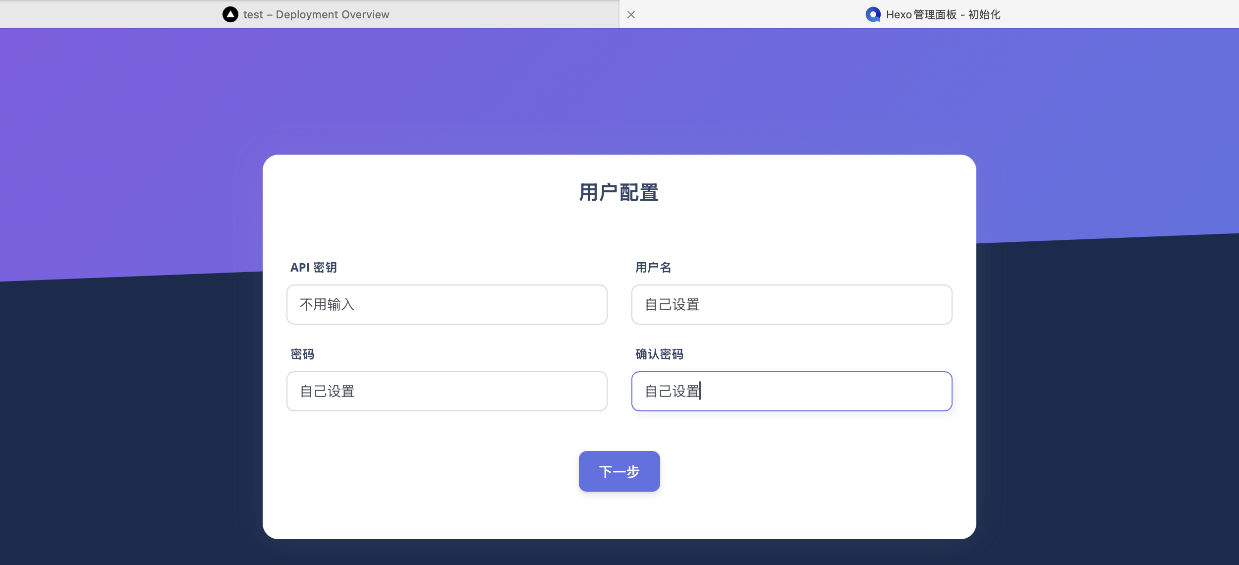Click blank card area below 下一步 button
This screenshot has width=1239, height=565.
[619, 515]
